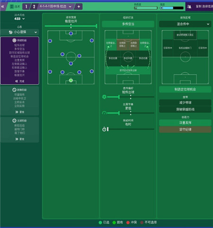The height and width of the screenshot is (228, 213).
Task: Open the 转换阶段 (in transition) phase icon
Action: point(14,90)
